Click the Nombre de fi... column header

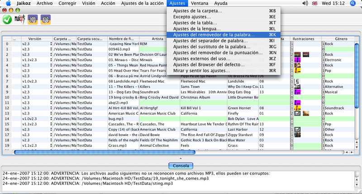click(x=124, y=39)
